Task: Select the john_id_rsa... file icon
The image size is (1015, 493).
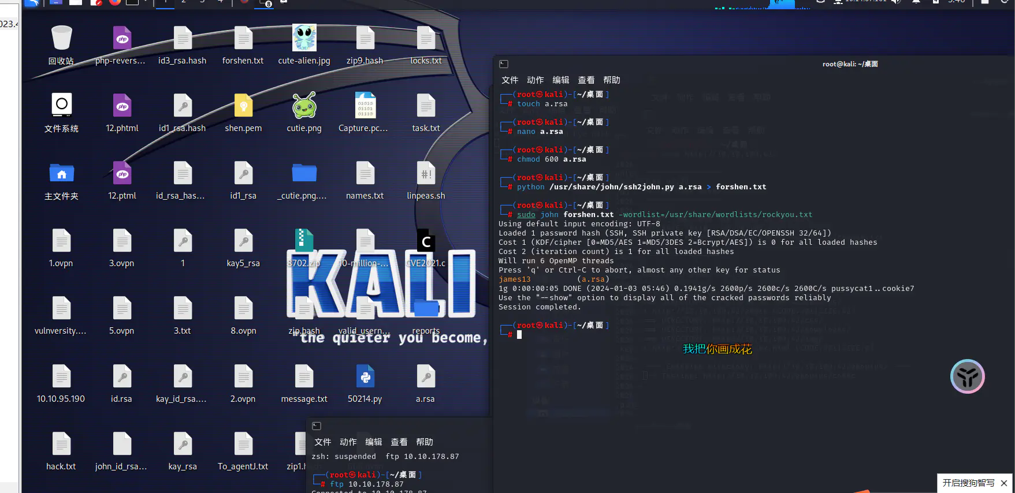Action: (x=122, y=444)
